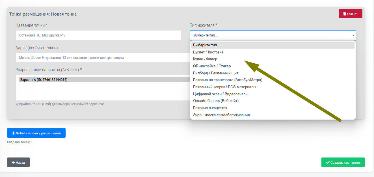The image size is (374, 177).
Task: Click the checkmark icon on Создать кампанию
Action: (328, 163)
